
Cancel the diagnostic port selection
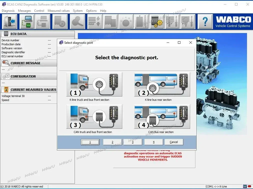point(174,142)
